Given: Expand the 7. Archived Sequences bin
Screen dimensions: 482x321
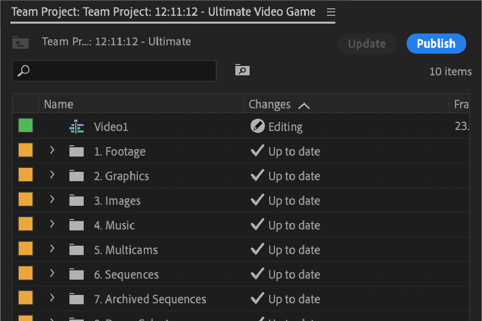Looking at the screenshot, I should click(52, 298).
